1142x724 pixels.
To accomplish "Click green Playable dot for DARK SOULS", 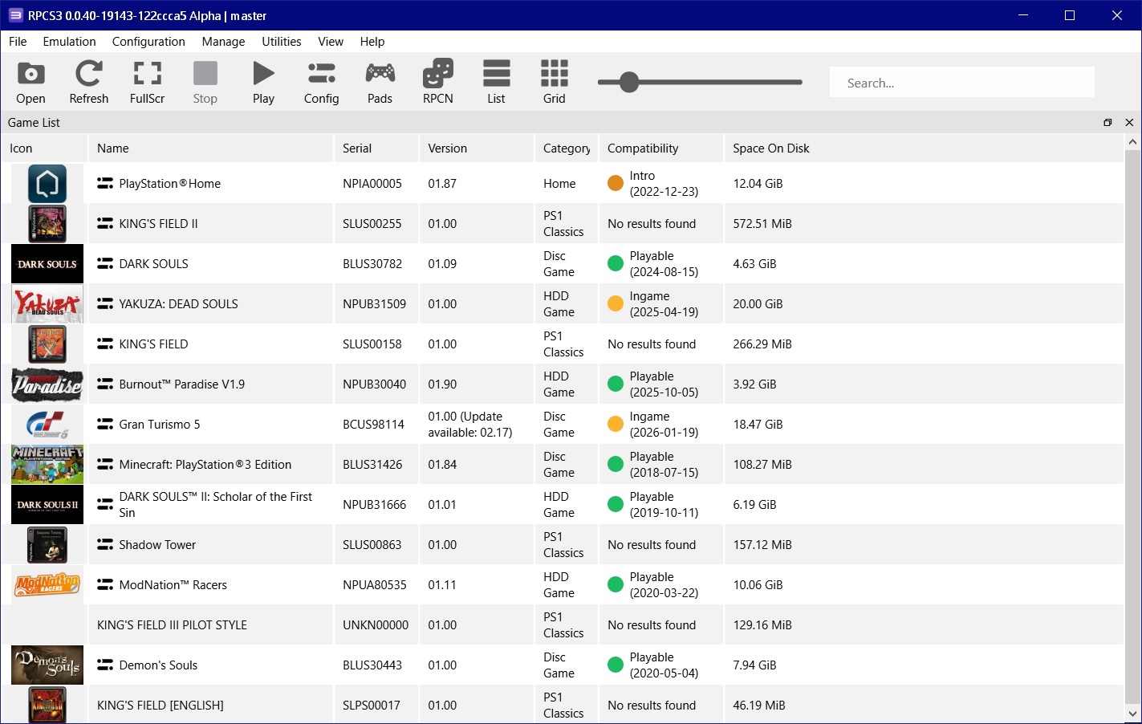I will (616, 264).
